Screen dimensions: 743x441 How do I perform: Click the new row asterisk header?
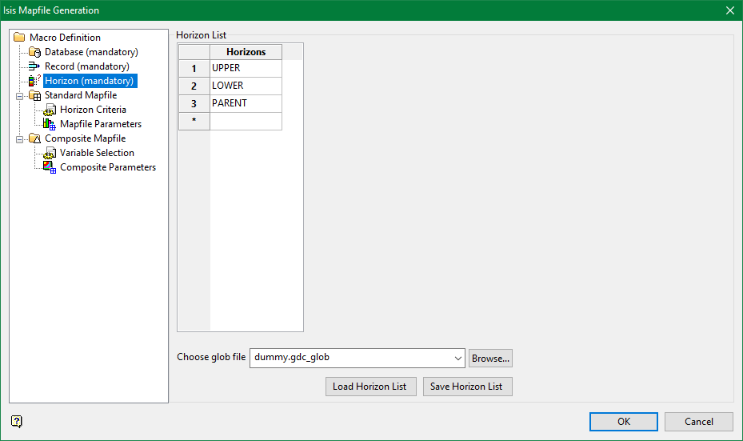(194, 121)
